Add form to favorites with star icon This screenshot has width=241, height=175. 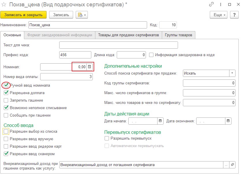4,5
